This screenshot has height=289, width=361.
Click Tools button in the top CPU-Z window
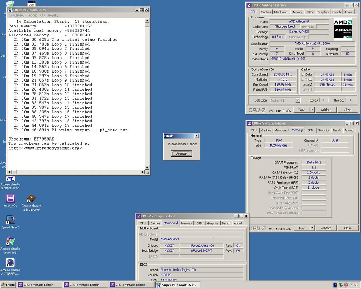click(302, 110)
